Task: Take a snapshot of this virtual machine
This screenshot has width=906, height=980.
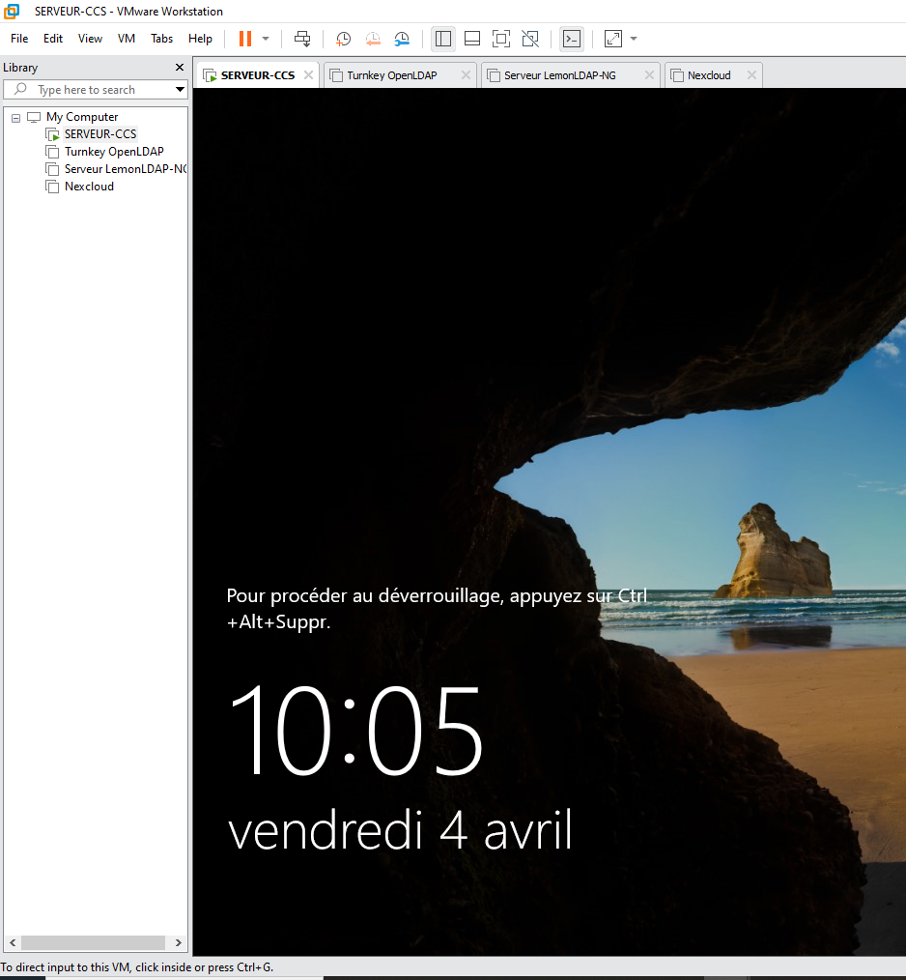Action: pos(343,39)
